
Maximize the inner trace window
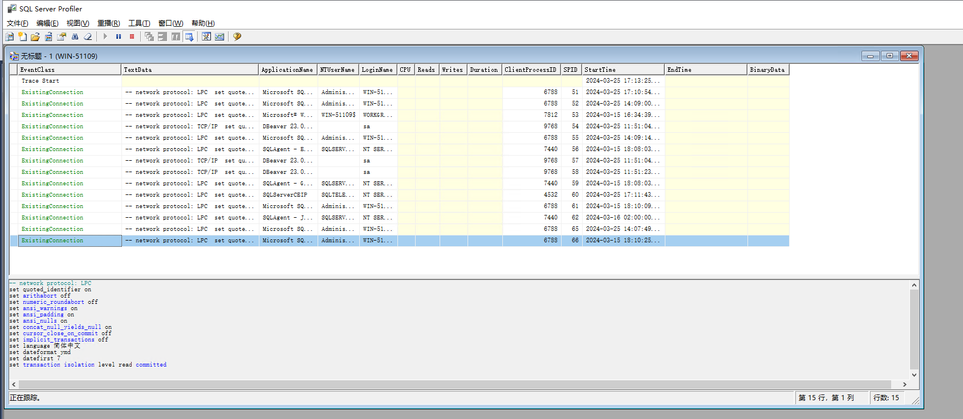pyautogui.click(x=889, y=56)
